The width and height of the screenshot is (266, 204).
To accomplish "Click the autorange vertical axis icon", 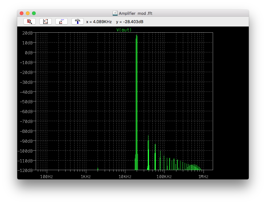I will [x=46, y=22].
